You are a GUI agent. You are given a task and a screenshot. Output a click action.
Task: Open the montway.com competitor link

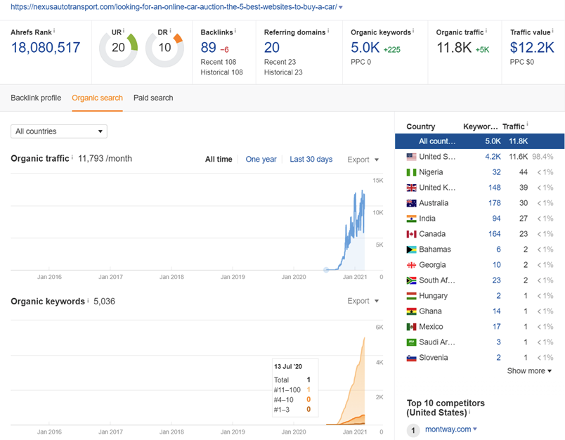446,429
